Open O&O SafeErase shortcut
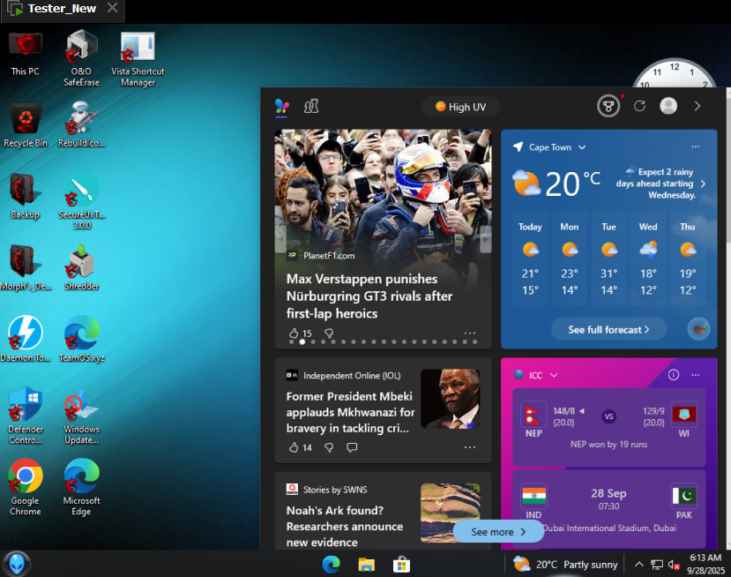Viewport: 731px width, 577px height. point(82,58)
